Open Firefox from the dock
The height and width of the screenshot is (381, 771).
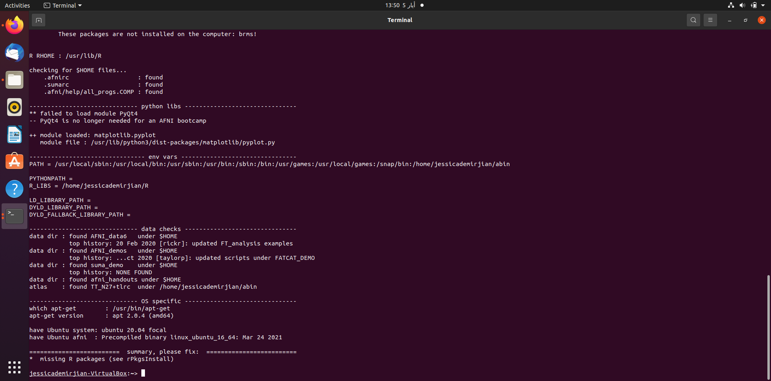(14, 25)
